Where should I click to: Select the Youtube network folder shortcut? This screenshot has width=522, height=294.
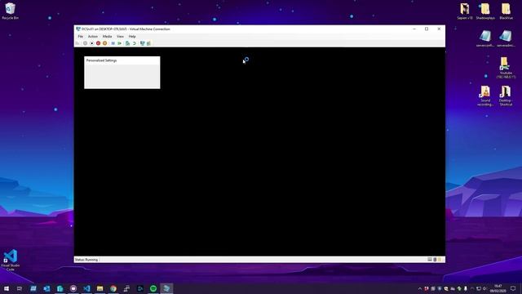coord(506,68)
